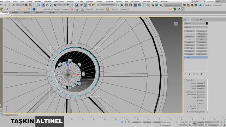The width and height of the screenshot is (226, 127).
Task: Select the Link tool chain icon
Action: [x=5, y=5]
